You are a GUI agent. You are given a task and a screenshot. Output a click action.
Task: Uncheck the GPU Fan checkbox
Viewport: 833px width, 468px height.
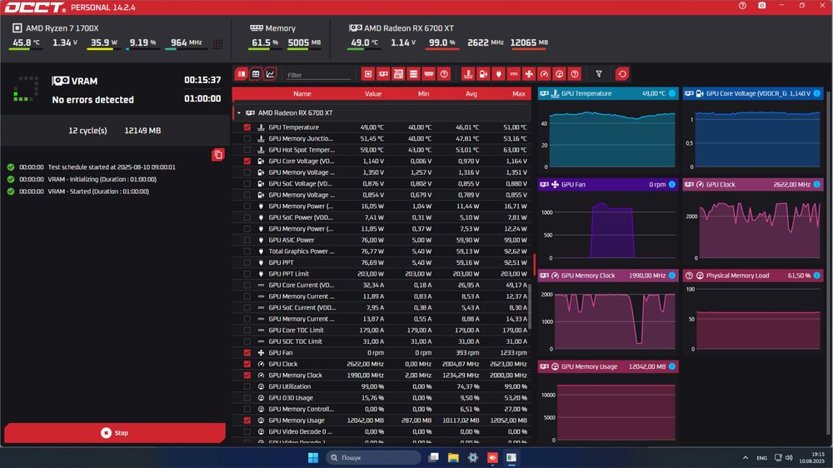click(x=247, y=353)
